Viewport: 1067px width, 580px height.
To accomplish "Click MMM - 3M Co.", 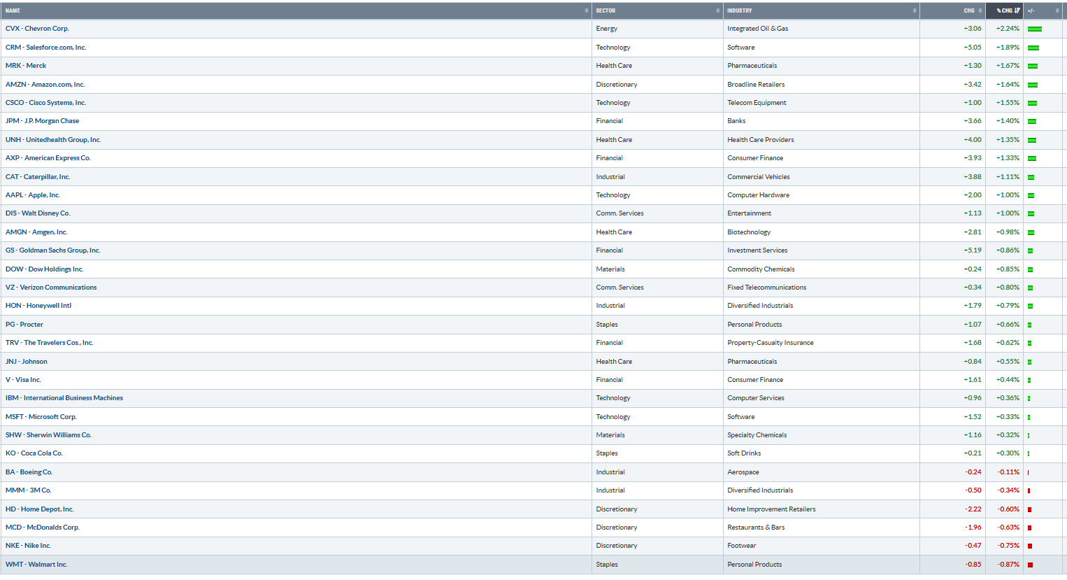I will point(29,490).
